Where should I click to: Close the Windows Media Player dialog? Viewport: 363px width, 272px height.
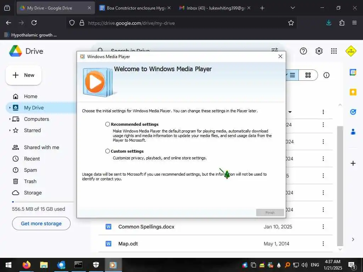[280, 56]
